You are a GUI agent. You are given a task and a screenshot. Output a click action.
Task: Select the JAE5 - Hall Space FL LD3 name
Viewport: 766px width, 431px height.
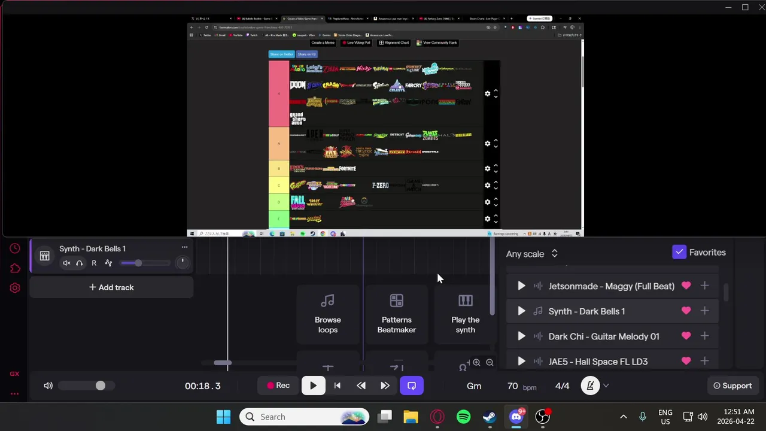(598, 362)
